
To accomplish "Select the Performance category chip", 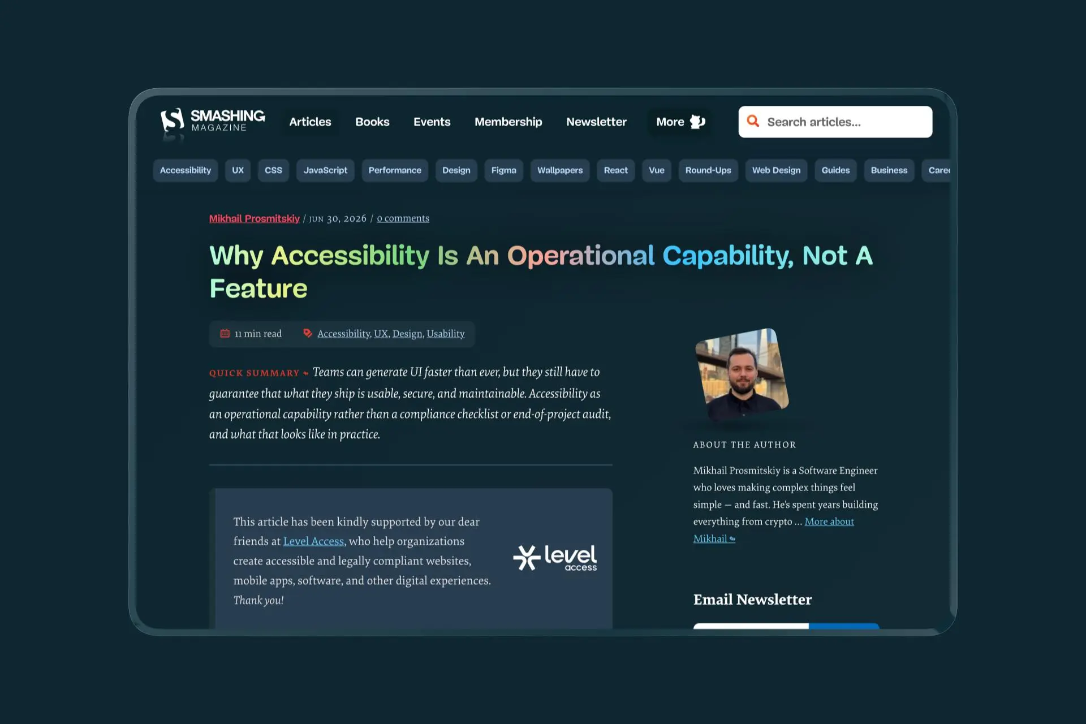I will pyautogui.click(x=395, y=170).
